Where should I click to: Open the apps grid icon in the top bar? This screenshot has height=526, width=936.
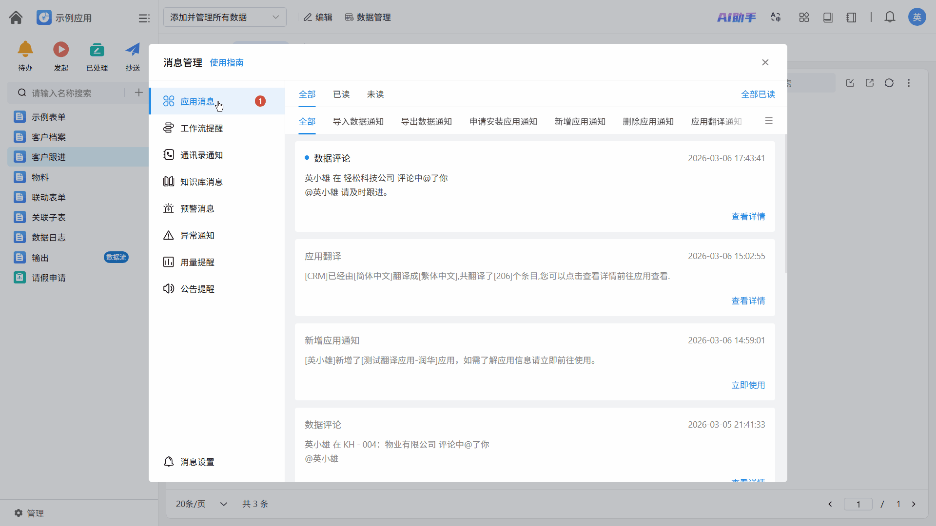point(804,18)
